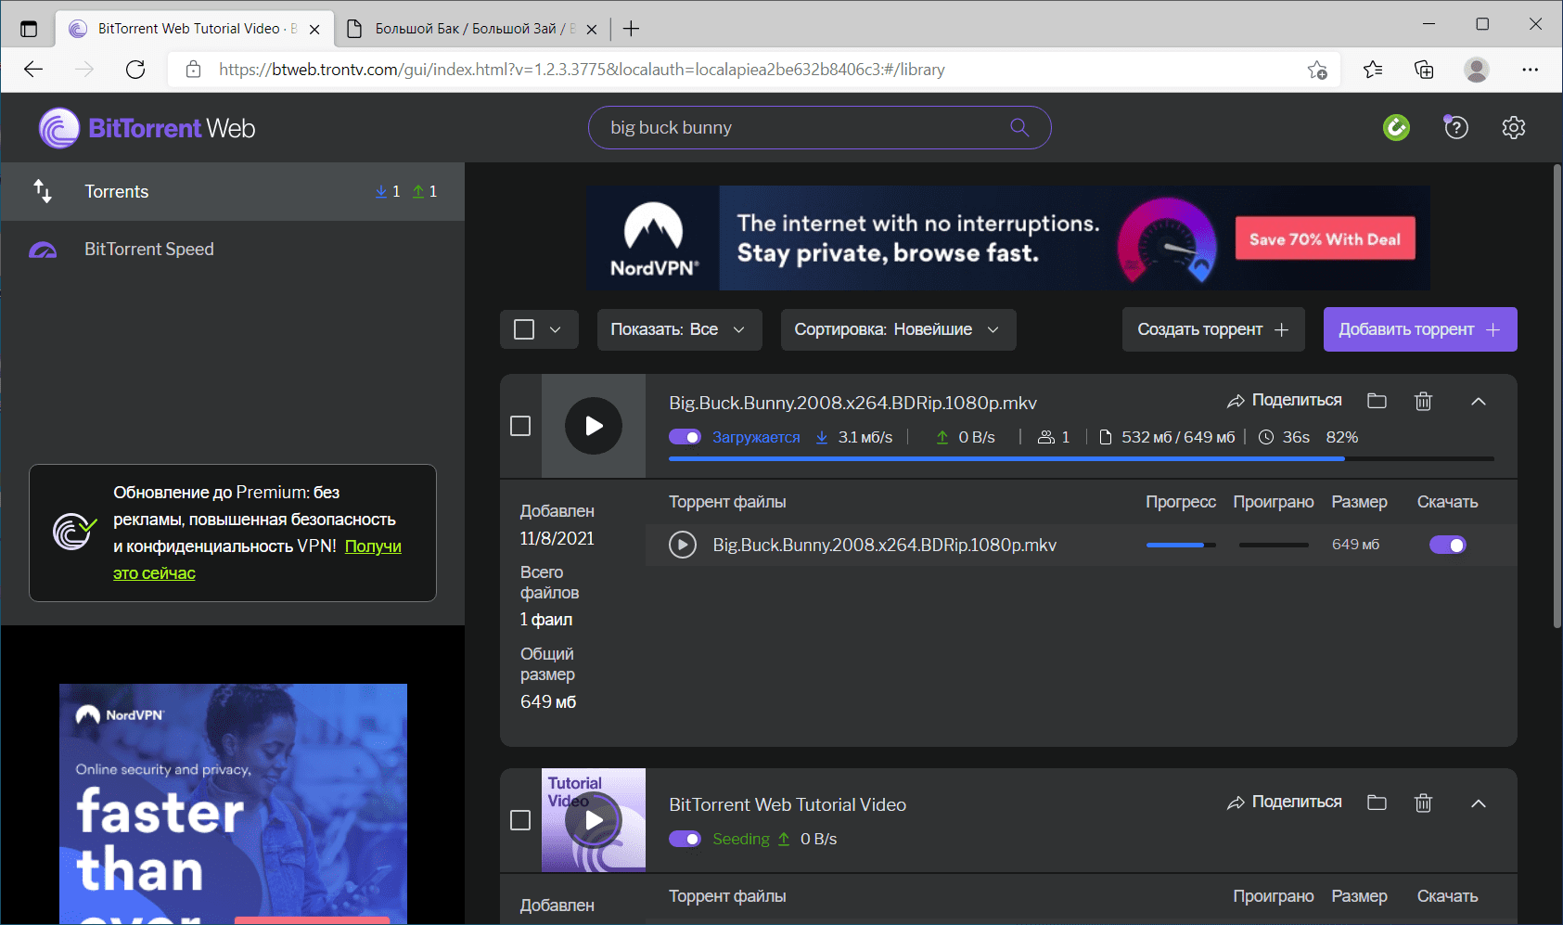Play the BitTorrent Web Tutorial Video thumbnail
This screenshot has height=925, width=1563.
click(x=594, y=820)
